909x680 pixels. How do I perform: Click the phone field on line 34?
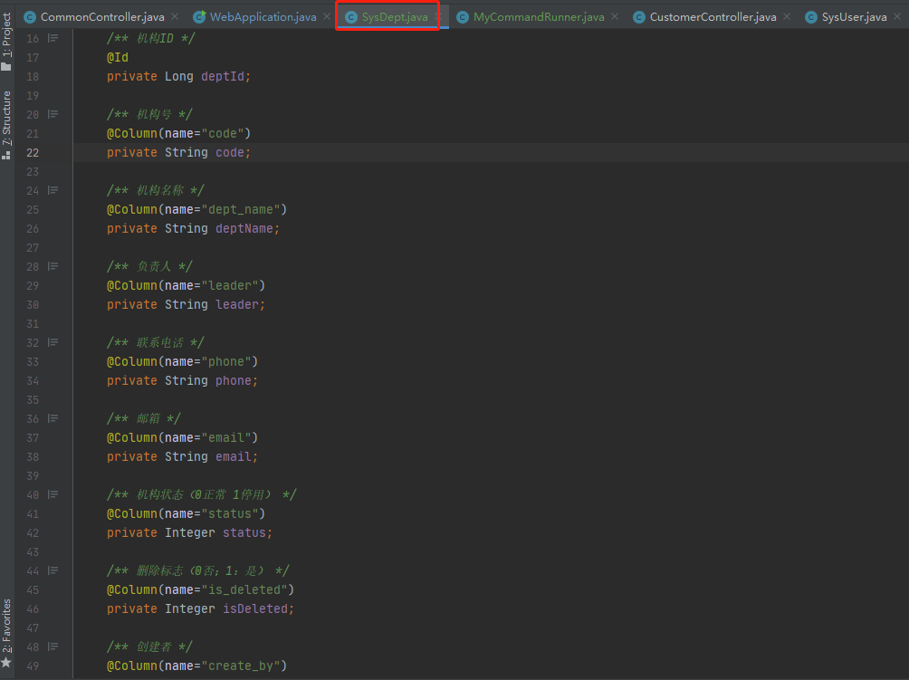234,381
